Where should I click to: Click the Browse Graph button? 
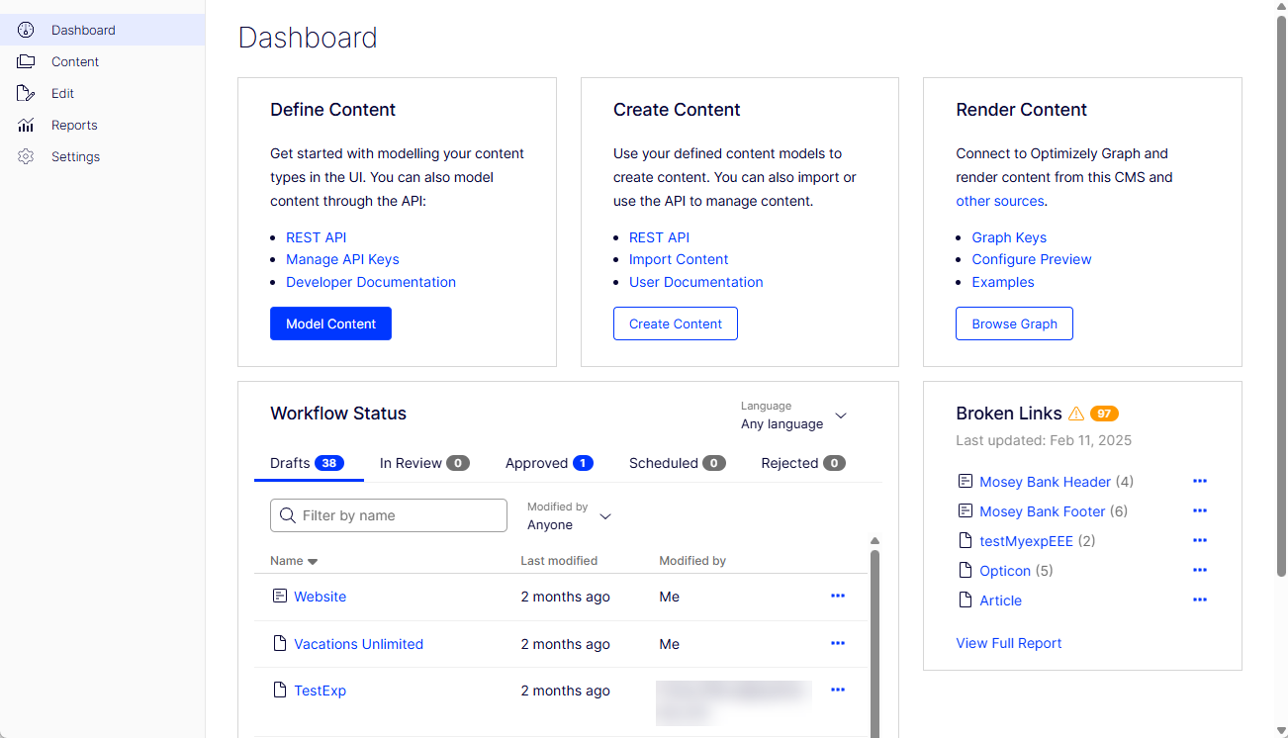(1014, 323)
